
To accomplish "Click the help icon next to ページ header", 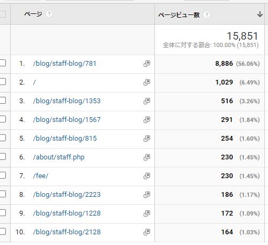I will (x=49, y=14).
